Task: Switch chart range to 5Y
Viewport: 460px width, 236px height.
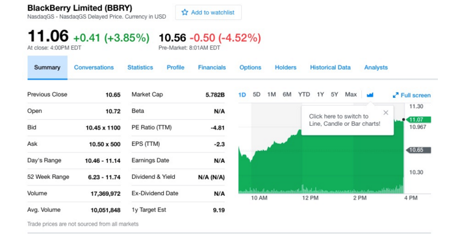Action: [335, 94]
